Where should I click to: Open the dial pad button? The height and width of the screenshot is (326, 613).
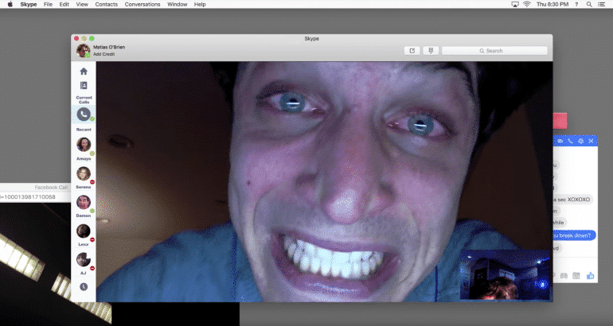430,50
